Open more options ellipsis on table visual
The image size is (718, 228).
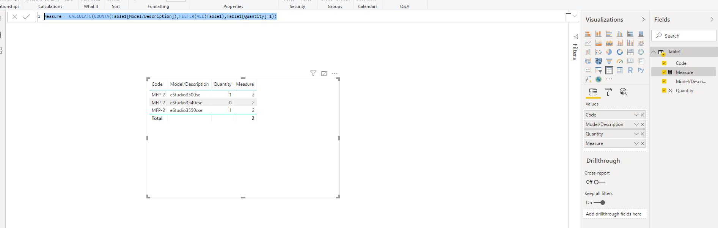(335, 73)
